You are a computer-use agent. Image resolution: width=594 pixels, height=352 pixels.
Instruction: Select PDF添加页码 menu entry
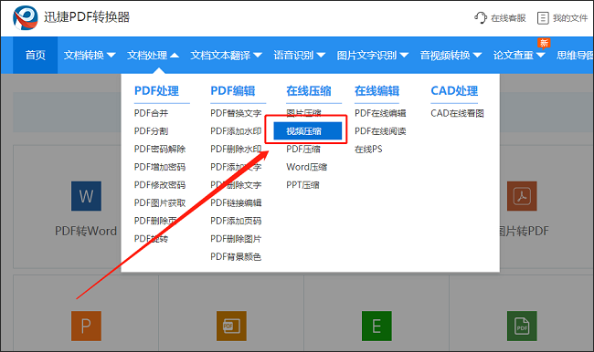[x=236, y=221]
